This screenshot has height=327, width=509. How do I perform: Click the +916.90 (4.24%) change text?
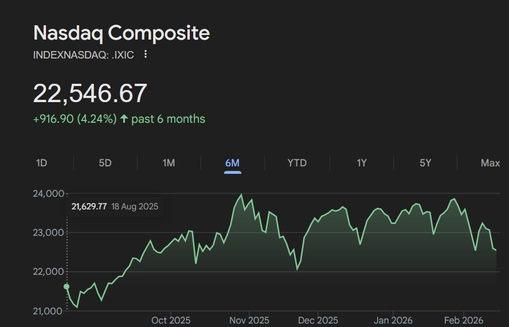point(75,119)
